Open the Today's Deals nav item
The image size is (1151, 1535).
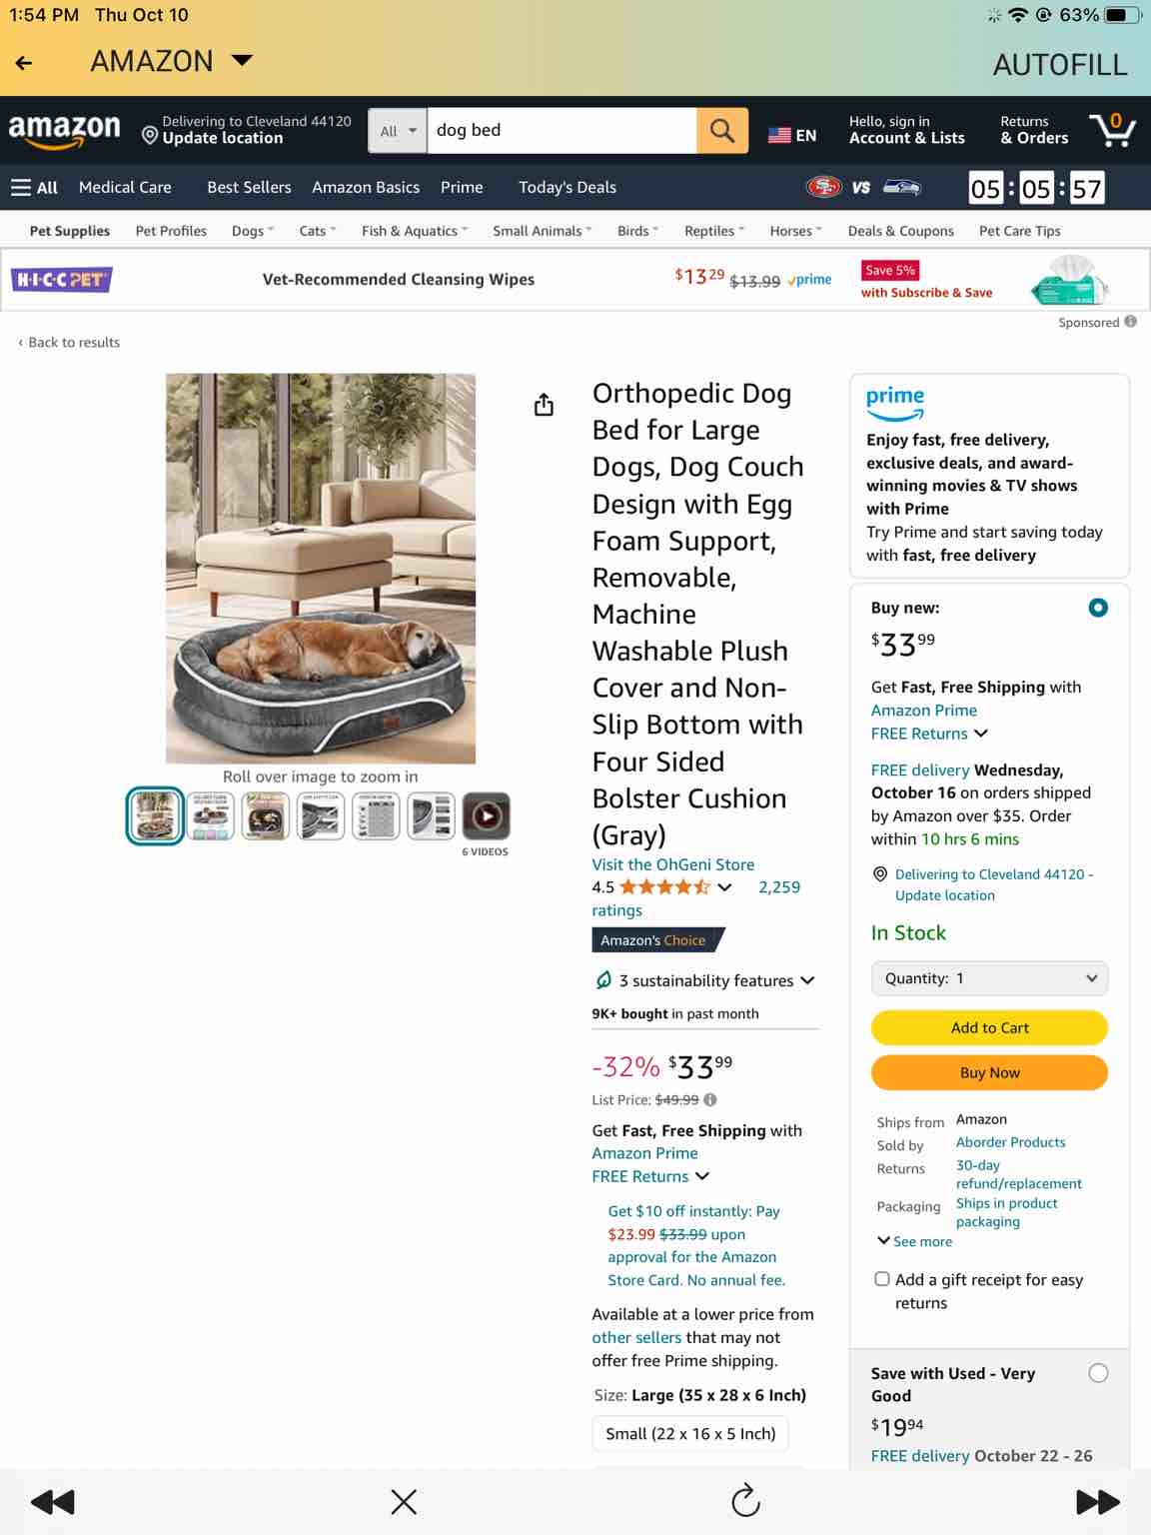pyautogui.click(x=568, y=187)
